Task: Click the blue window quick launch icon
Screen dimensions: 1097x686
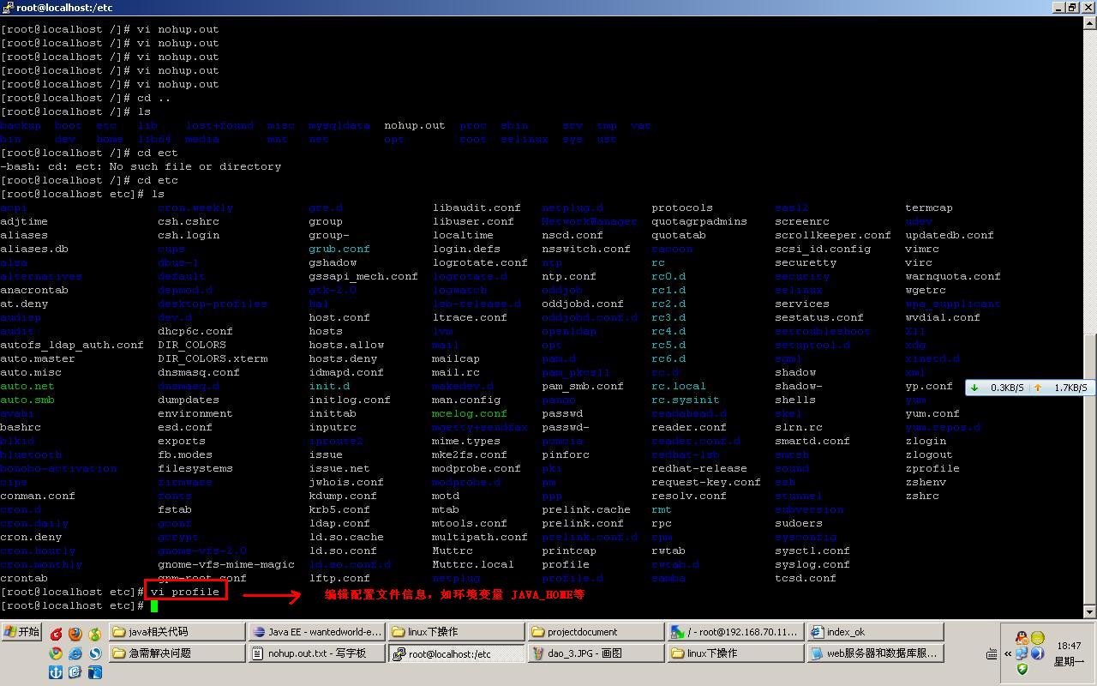Action: pyautogui.click(x=94, y=672)
